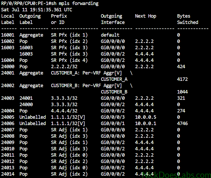Select local label 24002
Screen dimensions: 211x178
tap(8, 86)
